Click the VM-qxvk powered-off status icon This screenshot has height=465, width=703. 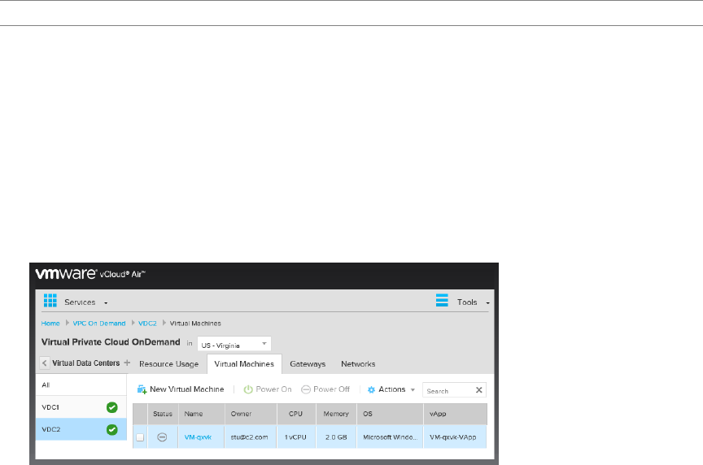click(162, 437)
